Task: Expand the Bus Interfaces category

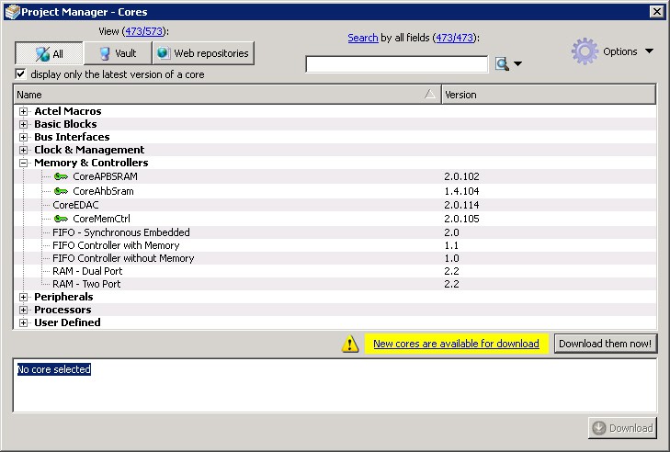Action: coord(24,137)
